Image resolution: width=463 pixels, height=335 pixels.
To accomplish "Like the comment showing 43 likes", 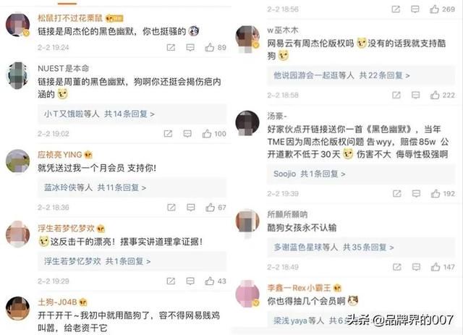I will click(216, 281).
